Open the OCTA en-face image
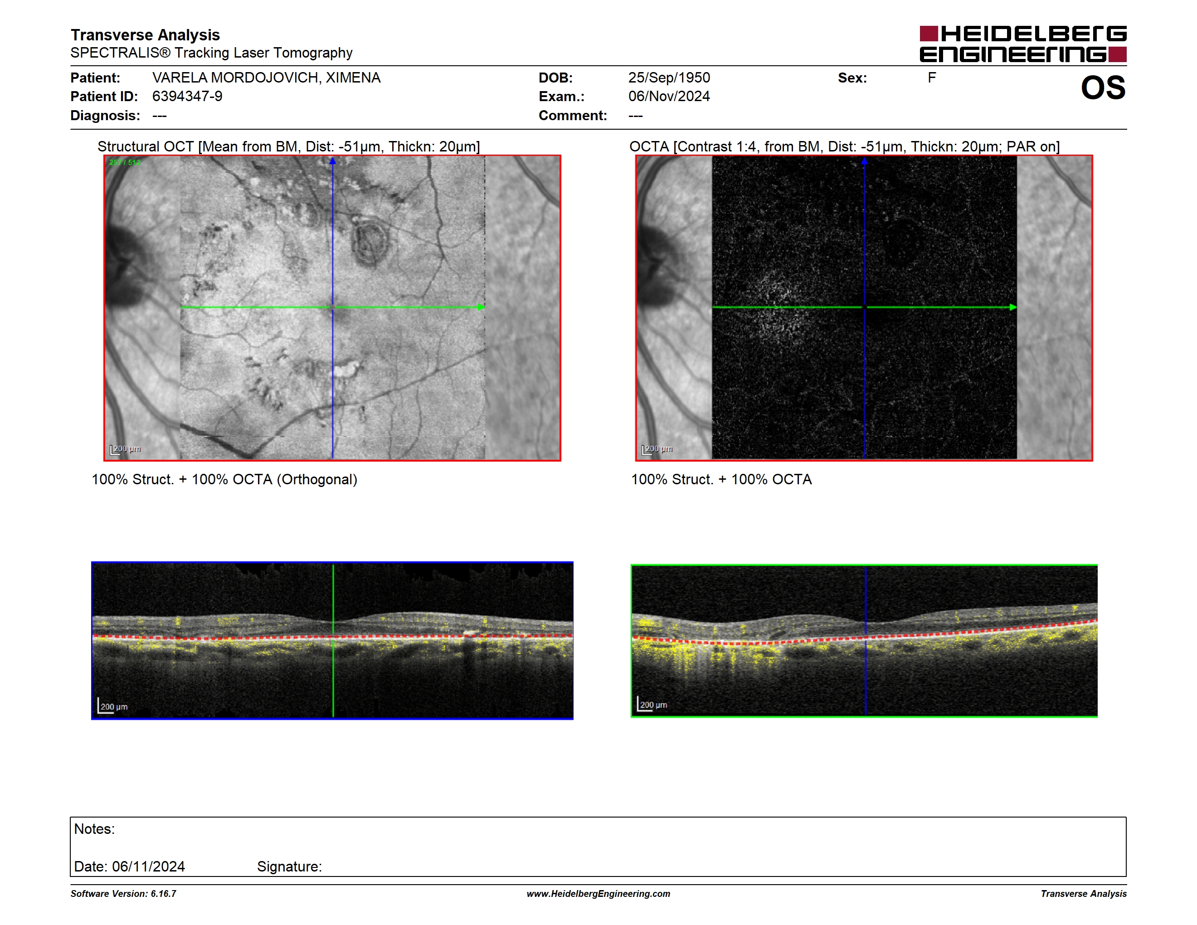Viewport: 1197px width, 925px height. pos(864,308)
